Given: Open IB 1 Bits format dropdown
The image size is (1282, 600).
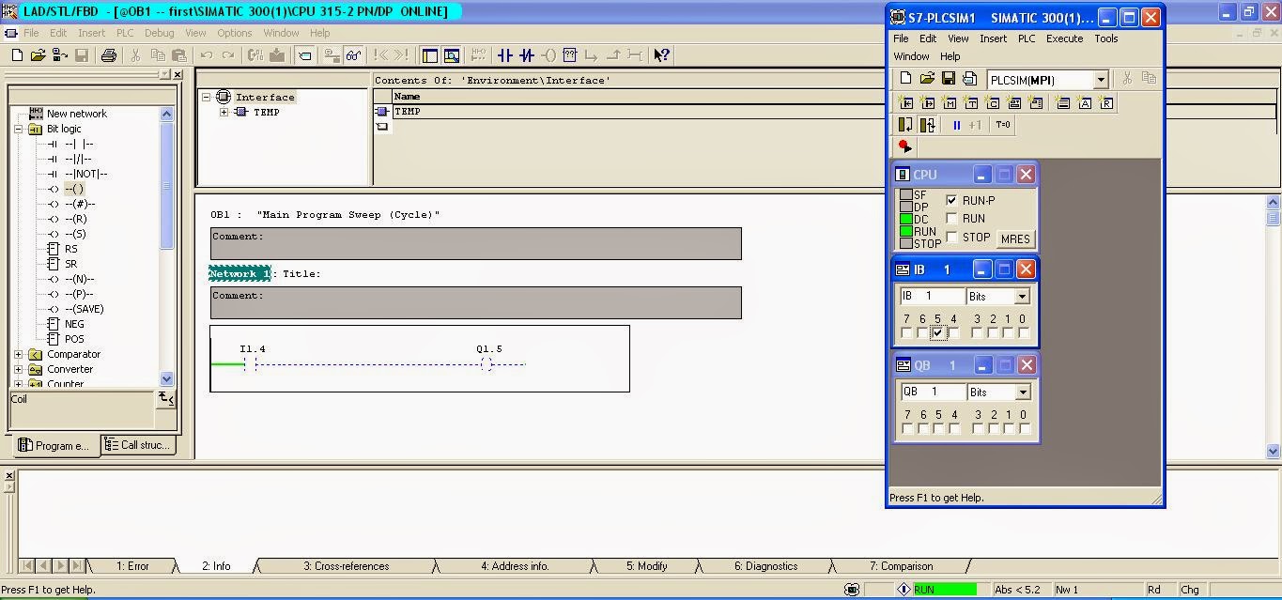Looking at the screenshot, I should coord(1023,297).
